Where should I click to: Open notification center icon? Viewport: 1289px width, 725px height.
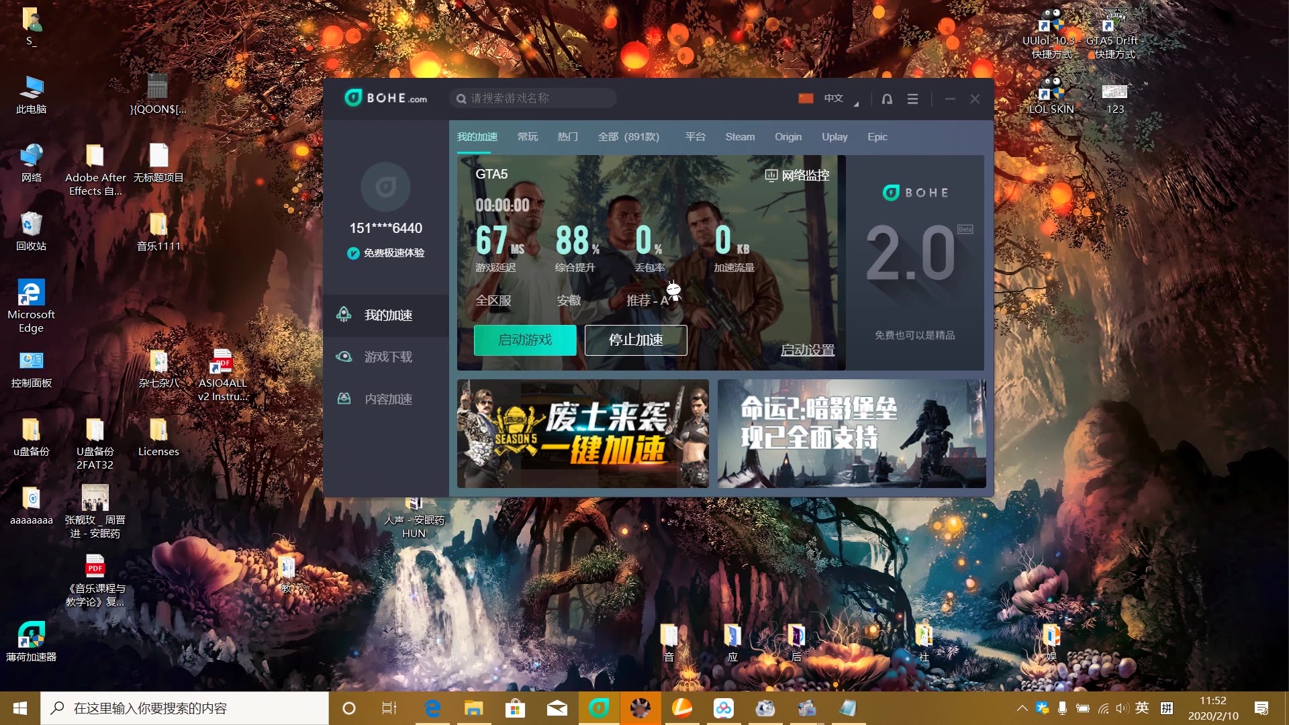pos(1261,708)
